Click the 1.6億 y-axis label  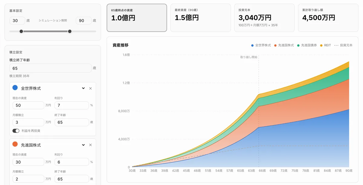(x=126, y=55)
